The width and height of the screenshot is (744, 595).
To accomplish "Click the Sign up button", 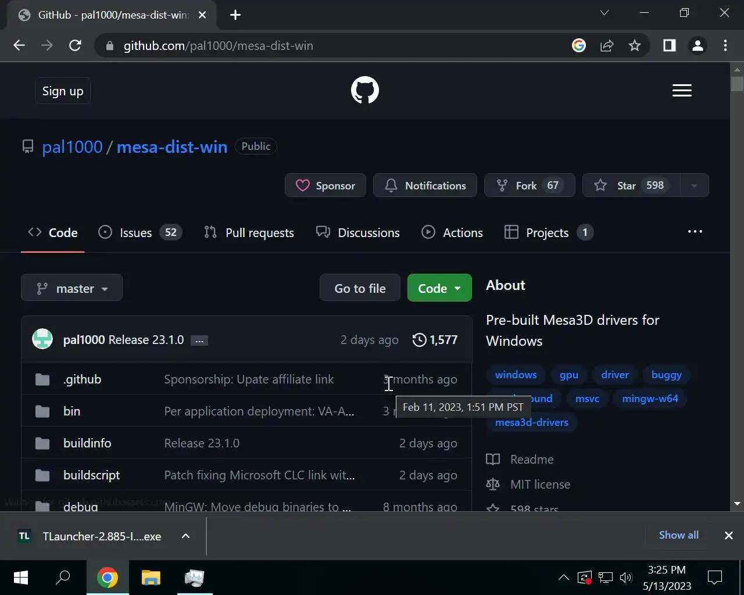I will coord(63,91).
